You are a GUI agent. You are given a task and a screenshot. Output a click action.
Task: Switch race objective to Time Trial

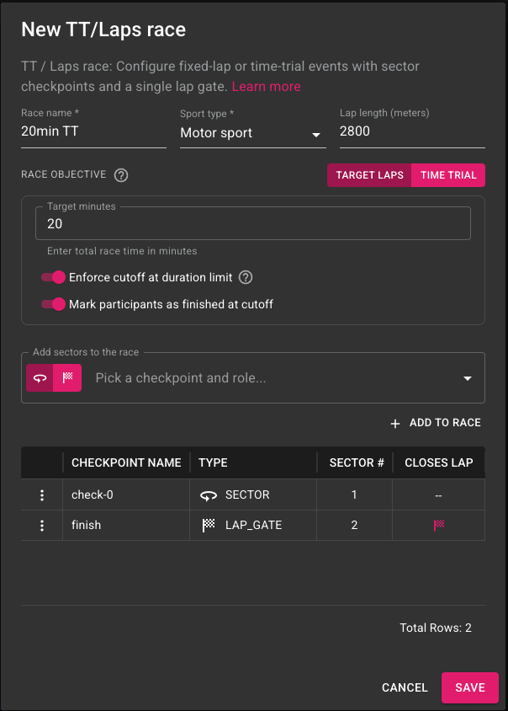pos(448,175)
